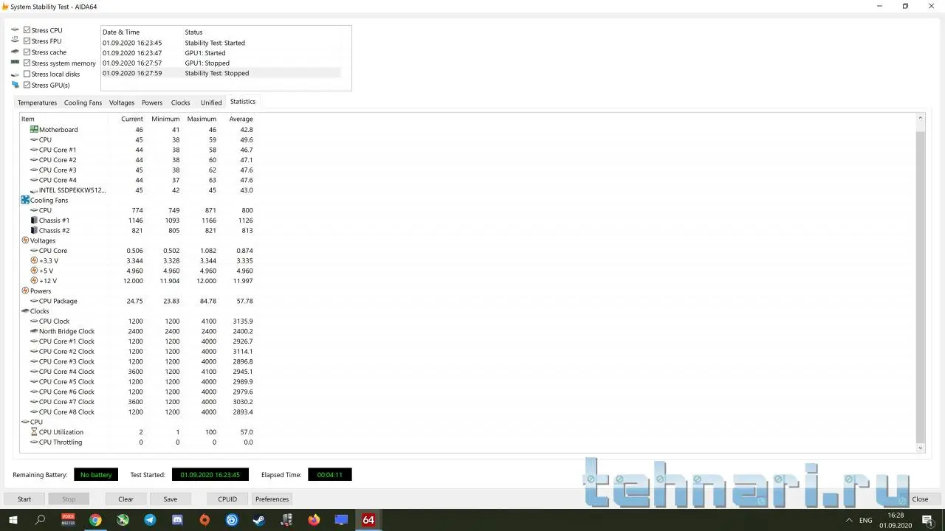Open Steam from the taskbar
The image size is (945, 531).
point(259,520)
